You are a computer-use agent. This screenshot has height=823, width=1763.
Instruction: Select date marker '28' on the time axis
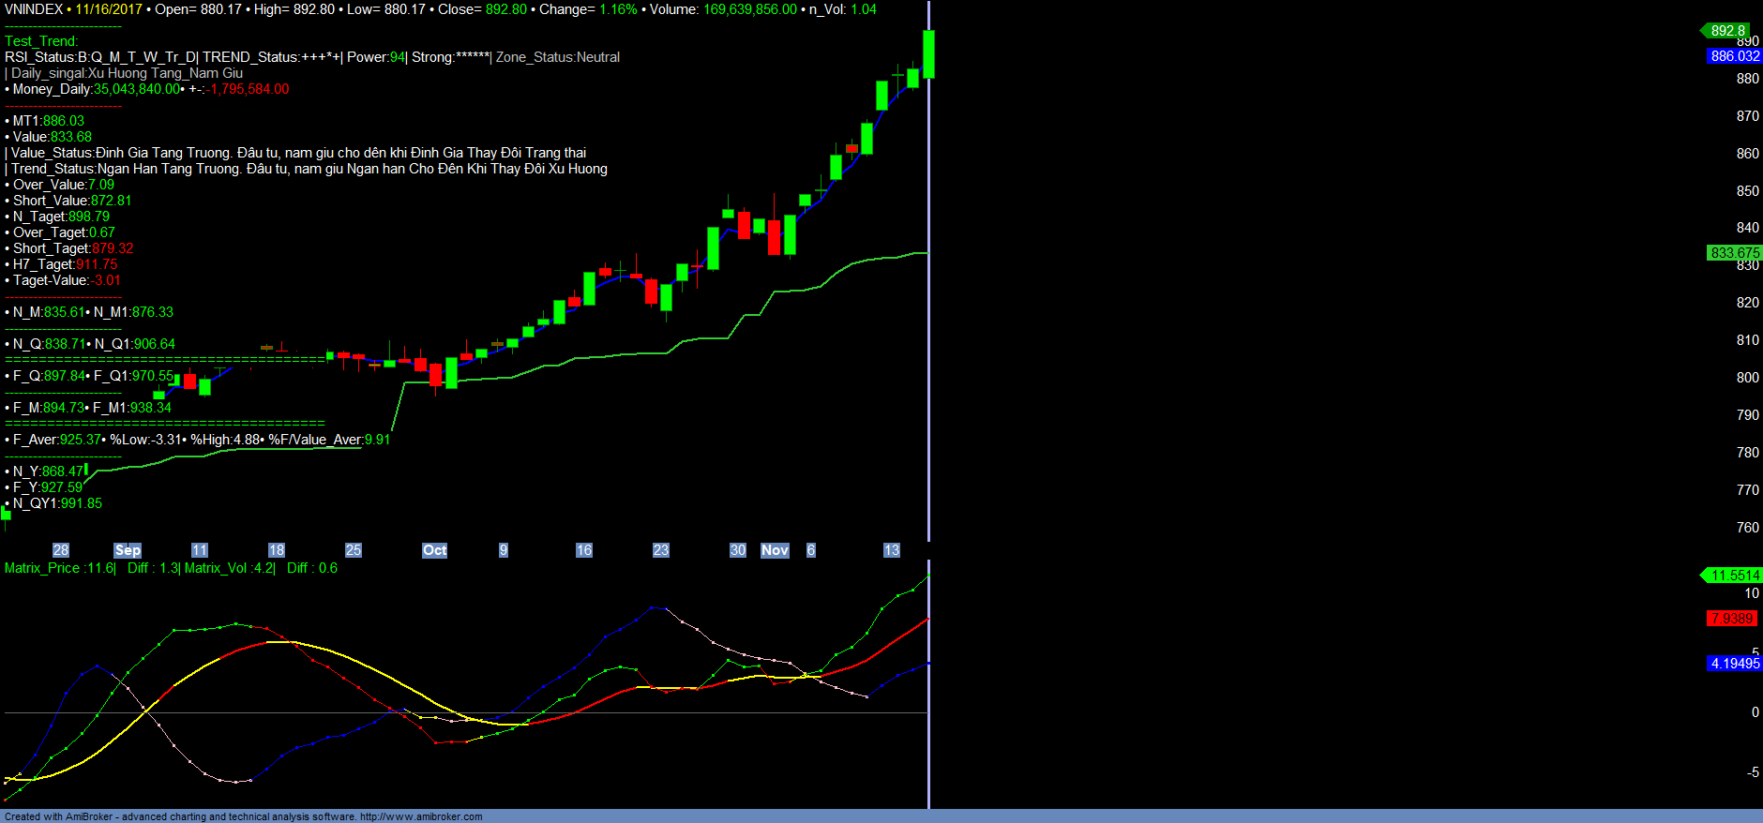[61, 550]
